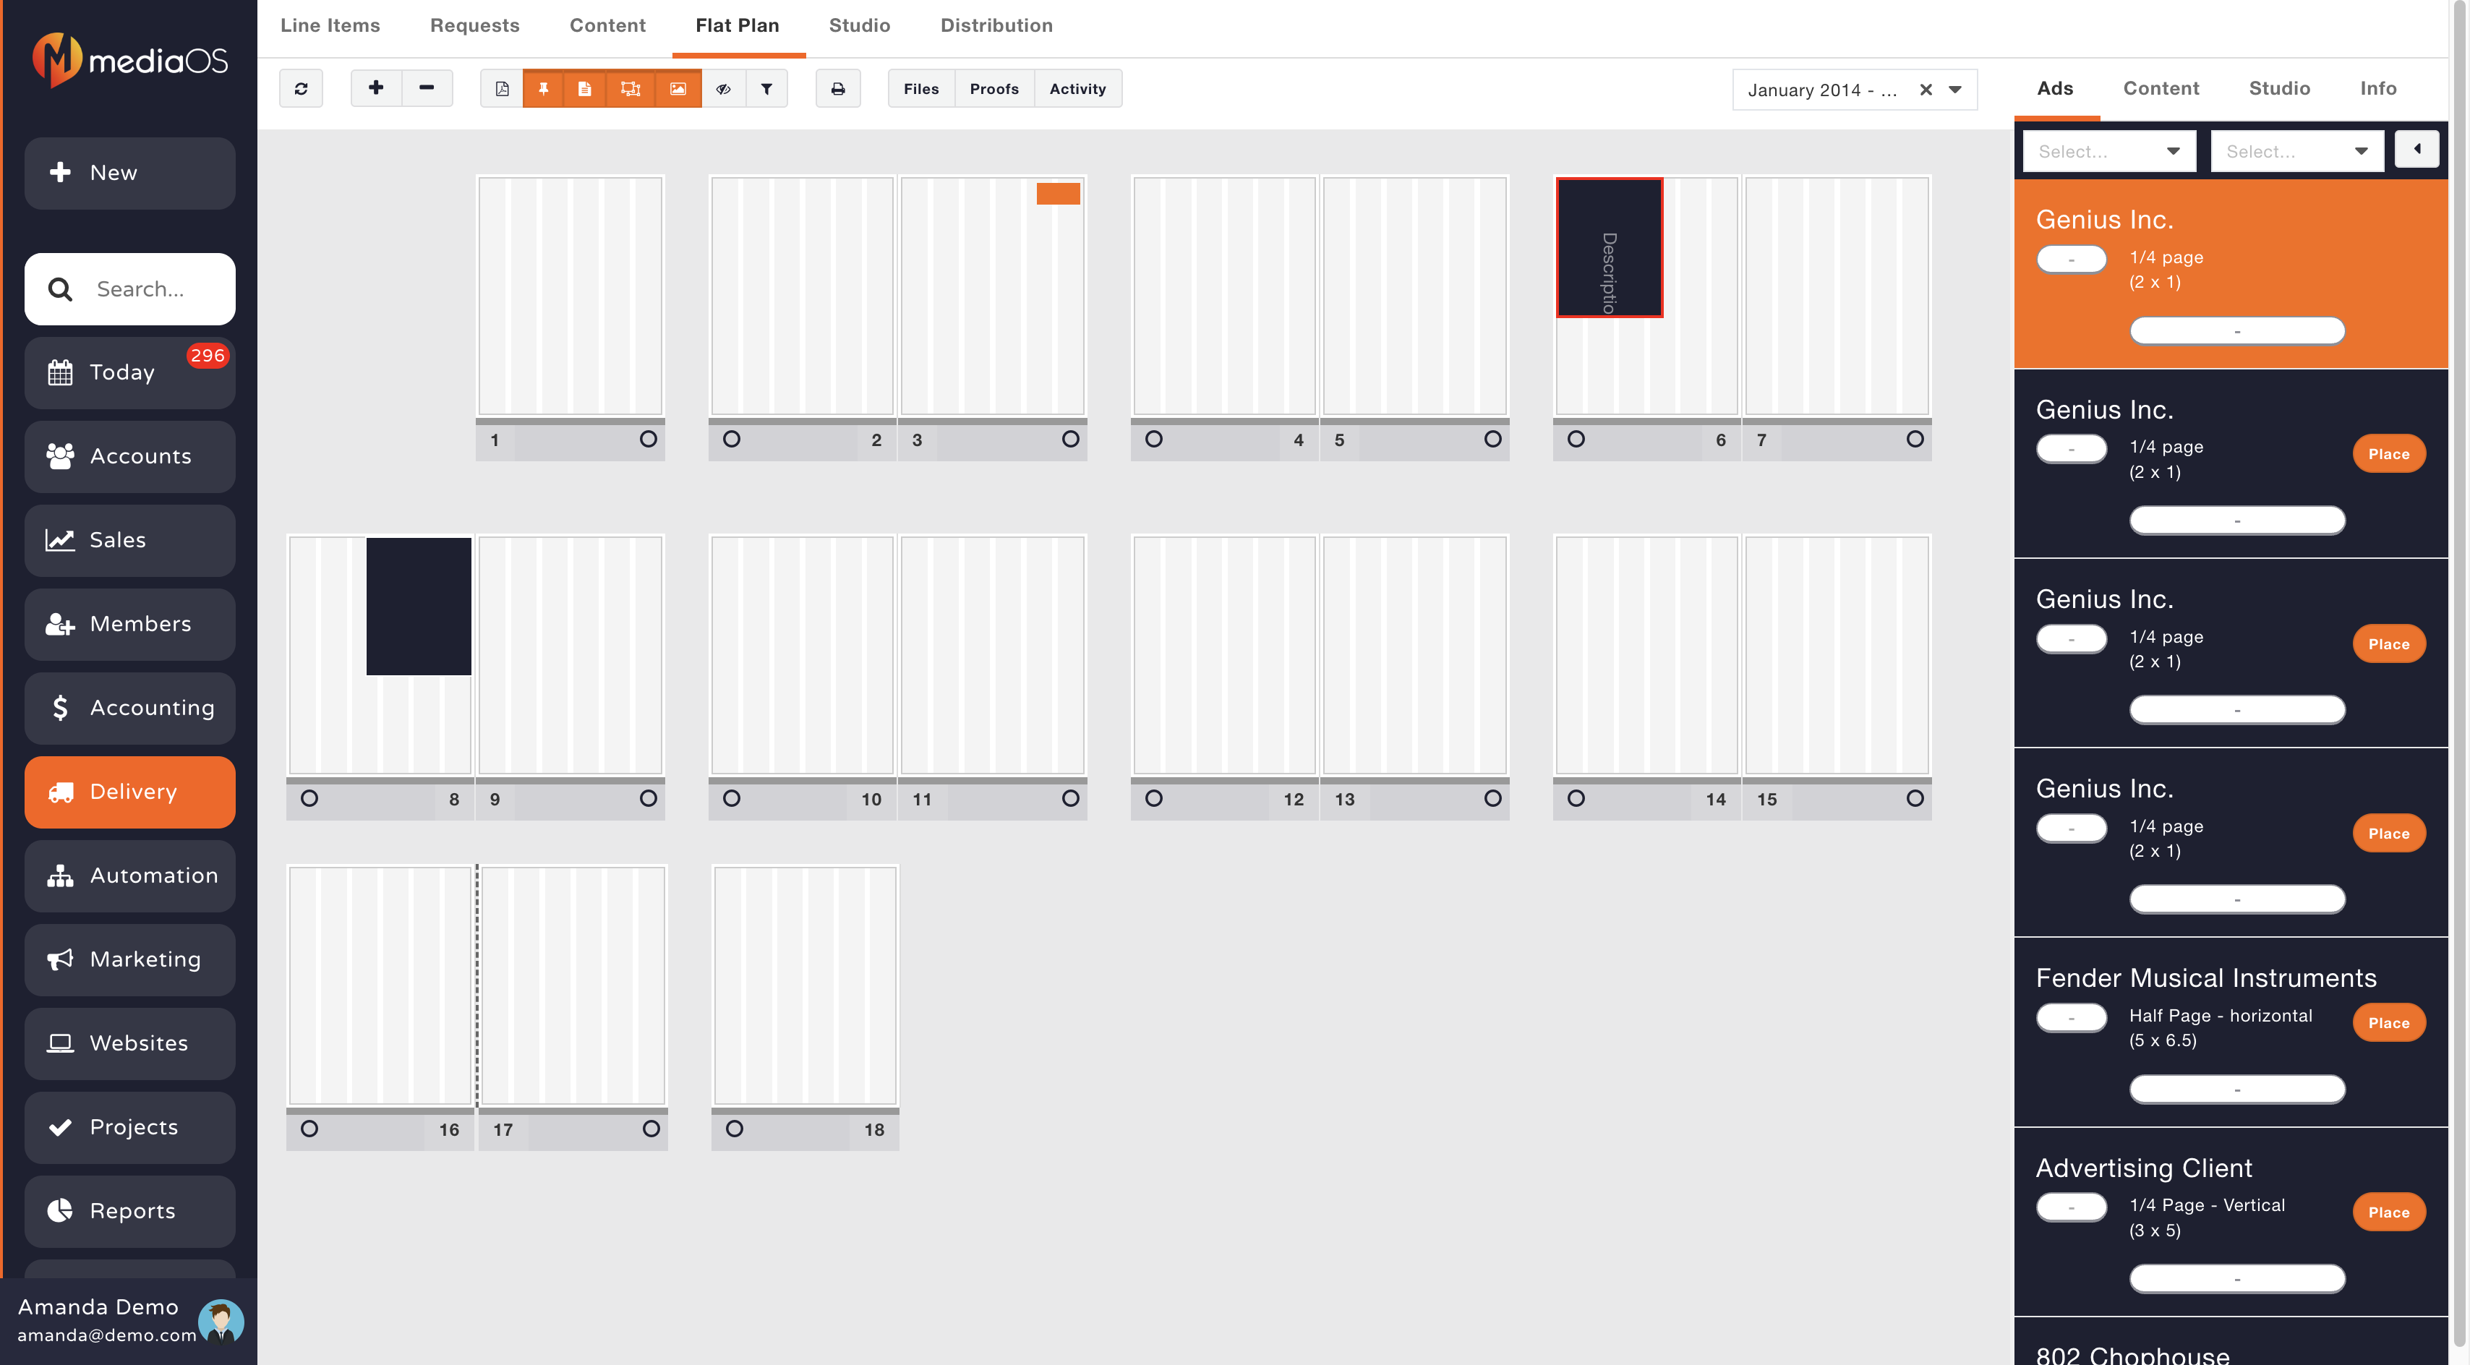Image resolution: width=2470 pixels, height=1365 pixels.
Task: Refresh the flat plan view
Action: (301, 88)
